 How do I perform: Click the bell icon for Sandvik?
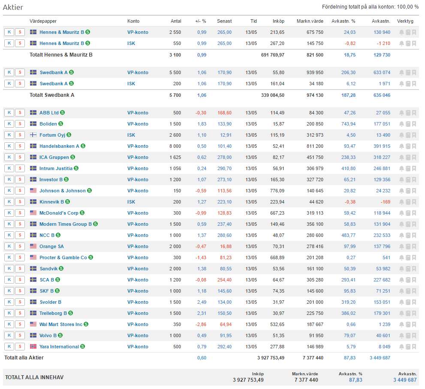click(401, 269)
